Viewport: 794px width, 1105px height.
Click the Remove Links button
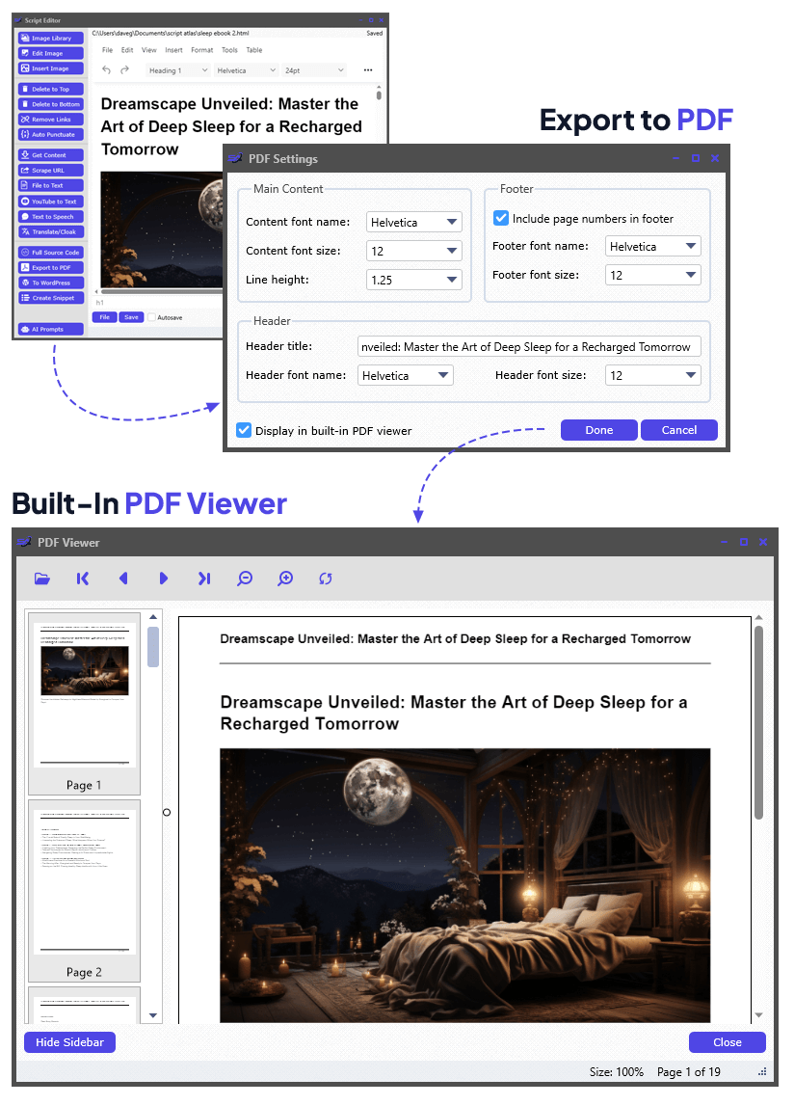point(51,120)
